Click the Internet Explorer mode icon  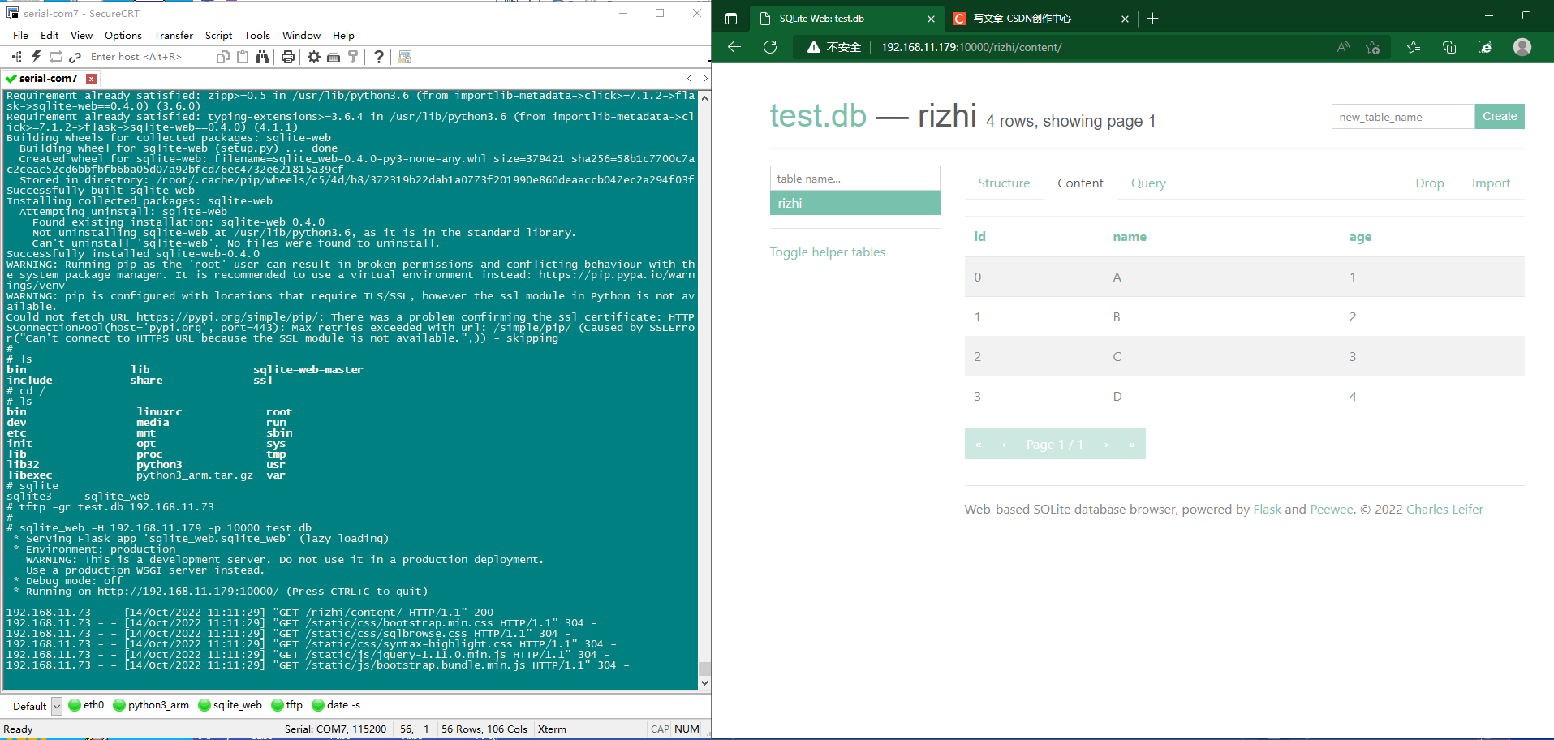1485,47
